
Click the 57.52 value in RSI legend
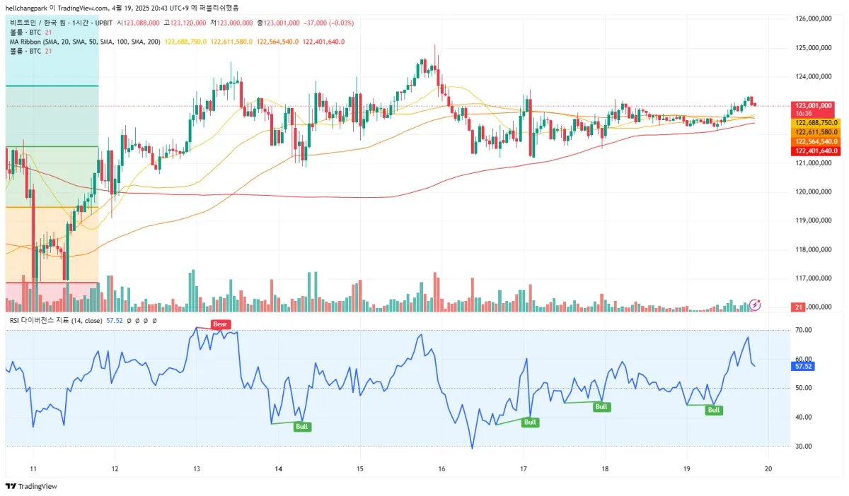115,320
